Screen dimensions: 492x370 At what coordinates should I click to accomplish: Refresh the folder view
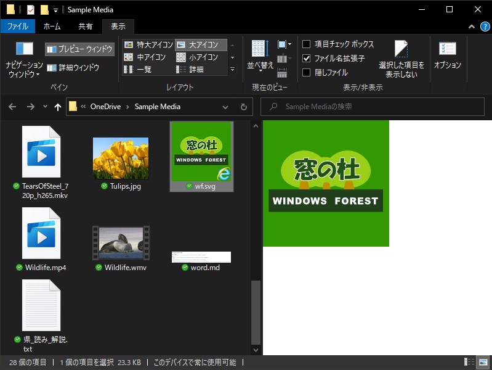[243, 107]
